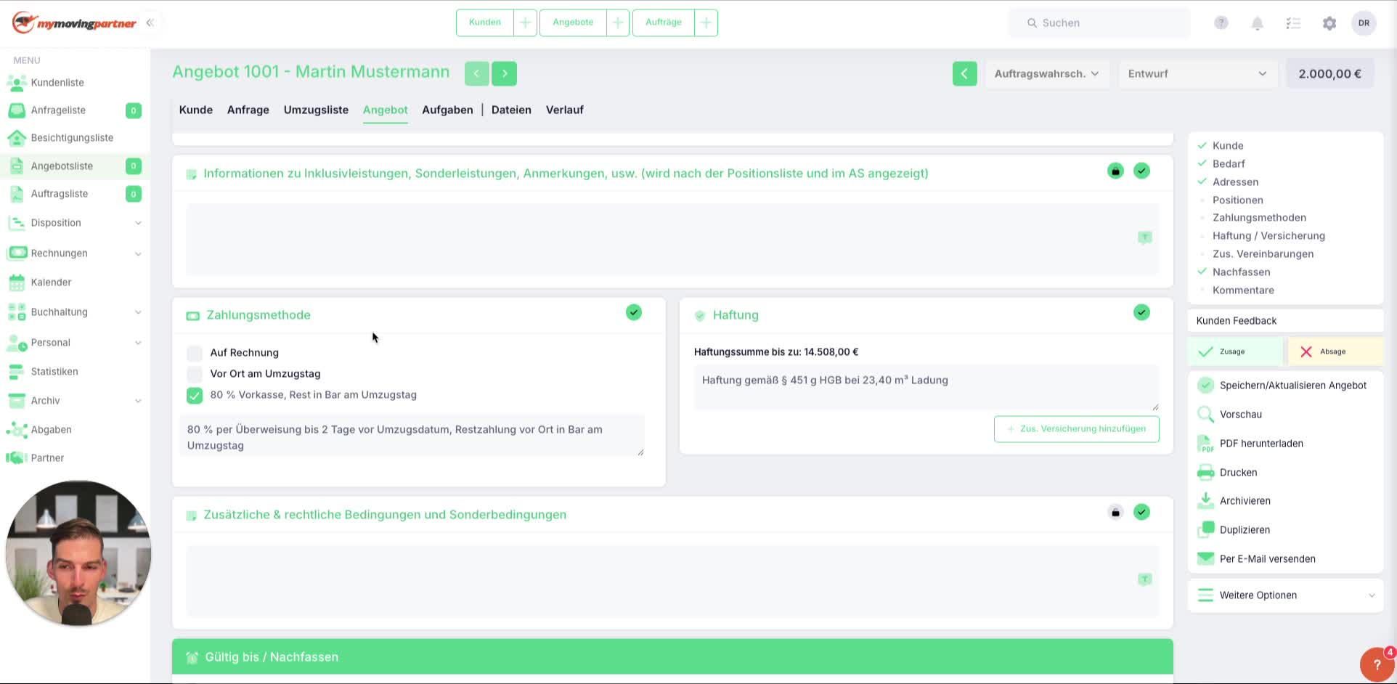1397x684 pixels.
Task: Click text template icon in Bedingungen text area
Action: [1145, 579]
